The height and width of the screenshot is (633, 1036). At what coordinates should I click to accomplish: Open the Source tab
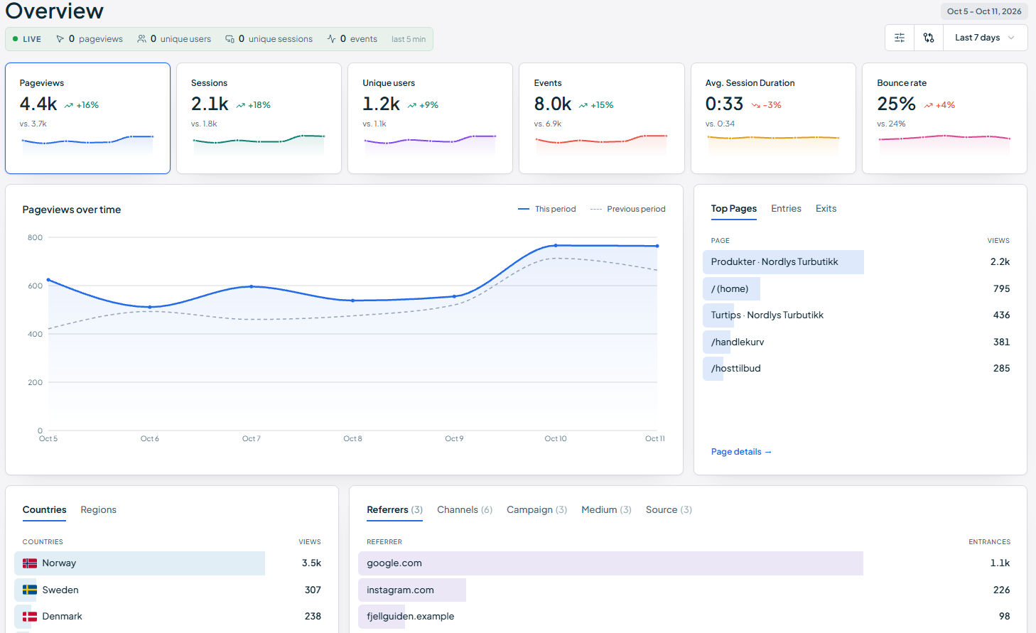(669, 510)
